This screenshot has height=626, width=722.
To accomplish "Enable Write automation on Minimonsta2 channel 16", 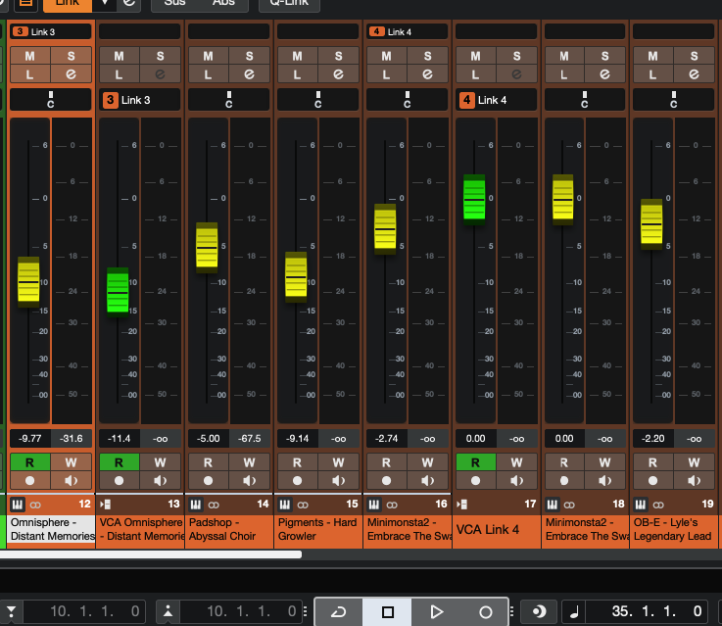I will pyautogui.click(x=427, y=462).
